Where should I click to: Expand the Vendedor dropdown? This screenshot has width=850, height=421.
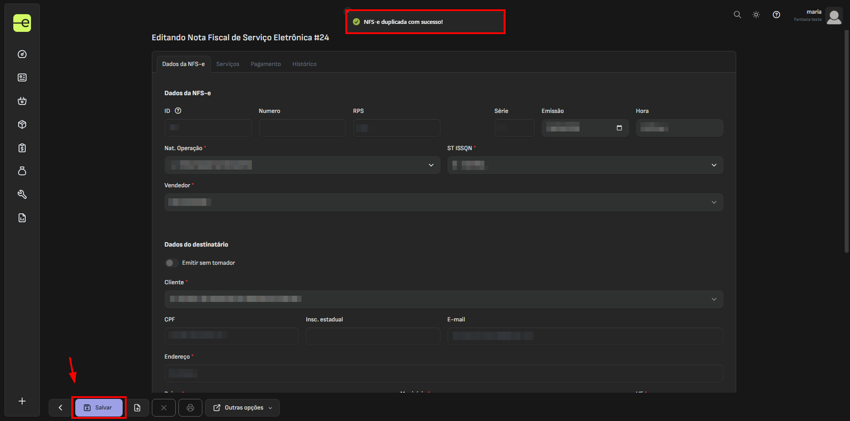click(444, 202)
